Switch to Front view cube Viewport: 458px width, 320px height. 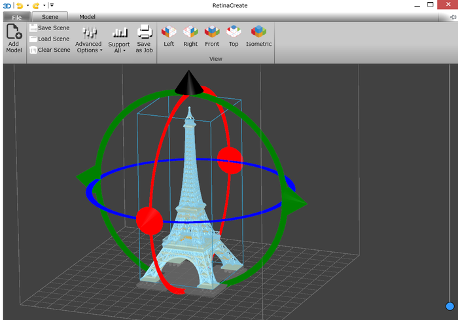coord(212,31)
